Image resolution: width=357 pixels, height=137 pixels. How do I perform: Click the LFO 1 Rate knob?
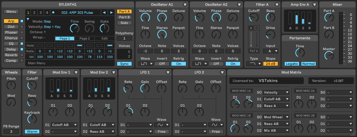(x=128, y=88)
